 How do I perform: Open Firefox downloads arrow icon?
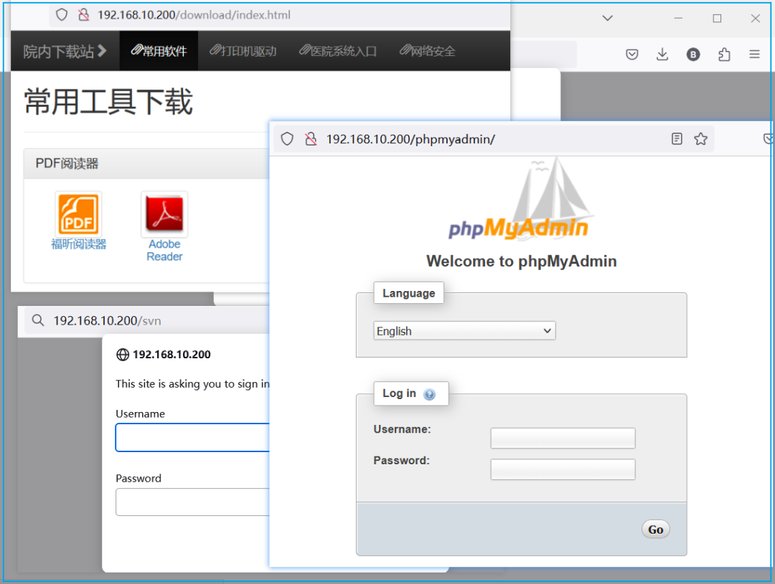click(x=662, y=54)
